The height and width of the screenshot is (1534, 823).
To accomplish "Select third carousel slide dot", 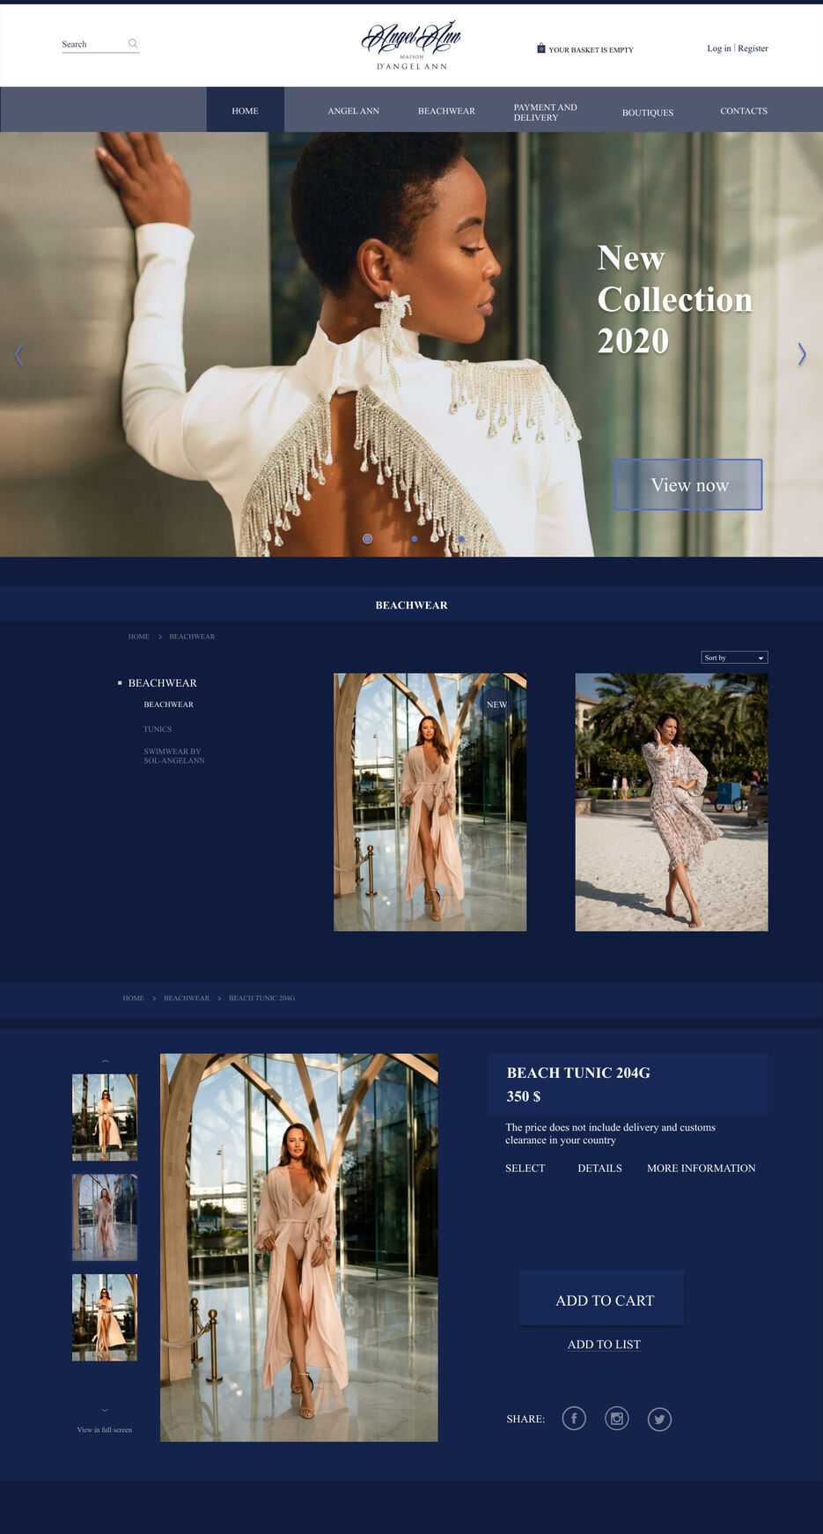I will coord(461,539).
